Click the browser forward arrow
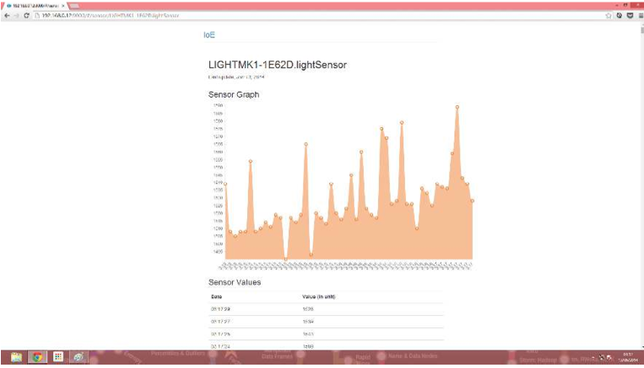This screenshot has width=644, height=368. point(16,15)
